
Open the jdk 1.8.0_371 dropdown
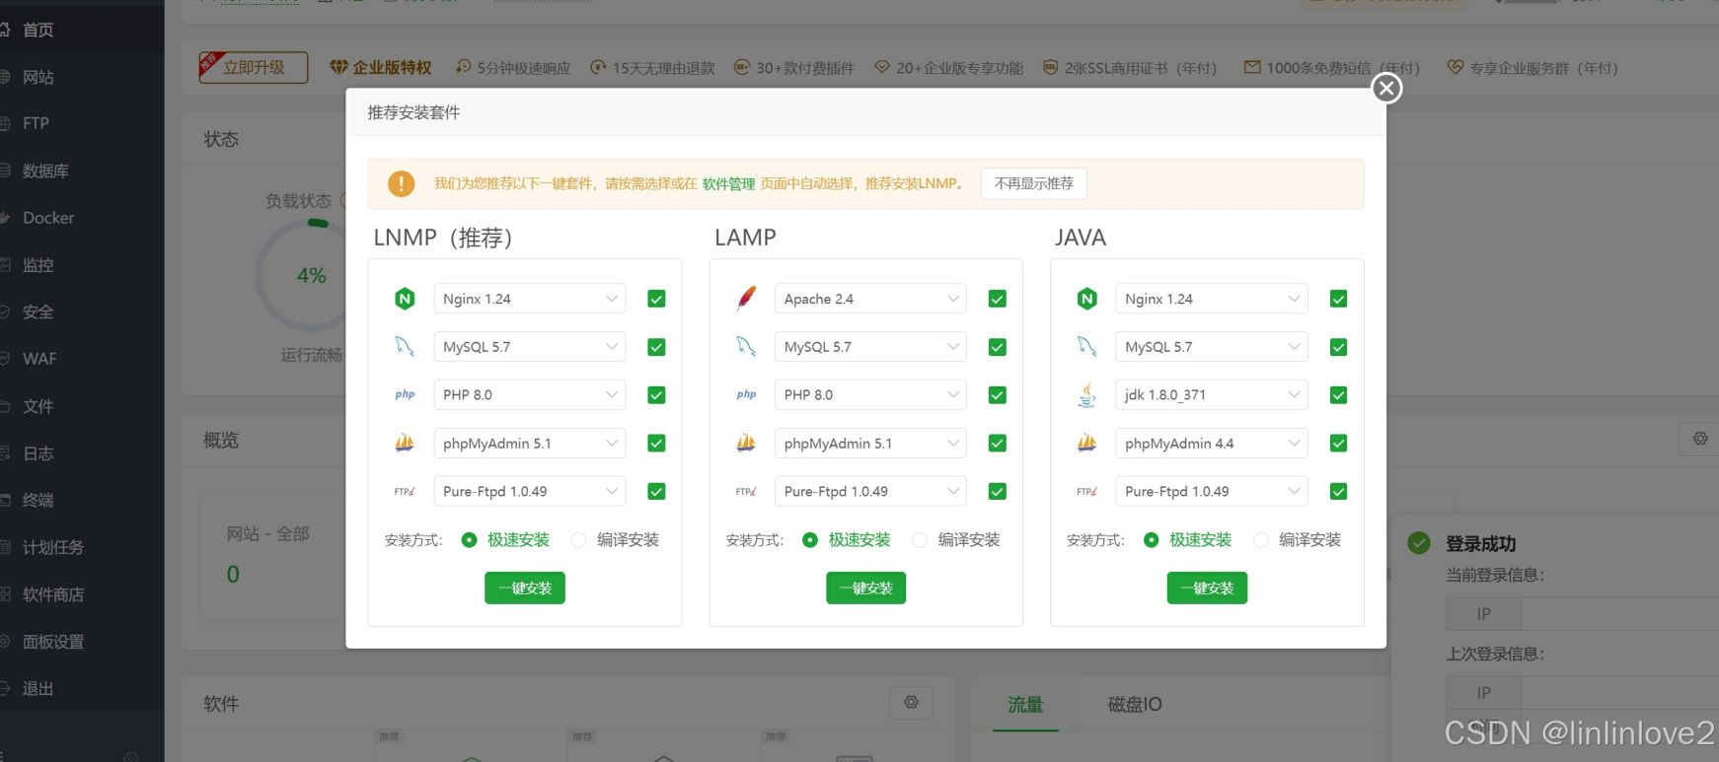click(x=1212, y=395)
